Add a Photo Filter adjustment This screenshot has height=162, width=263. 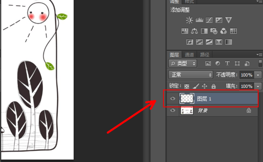pos(214,31)
